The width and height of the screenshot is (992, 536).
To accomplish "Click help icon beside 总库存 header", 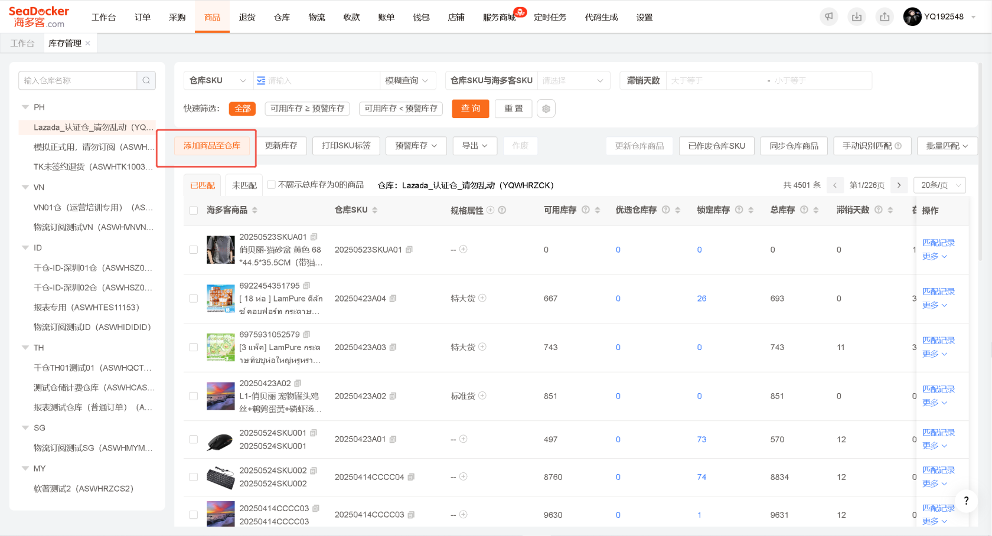I will click(804, 210).
